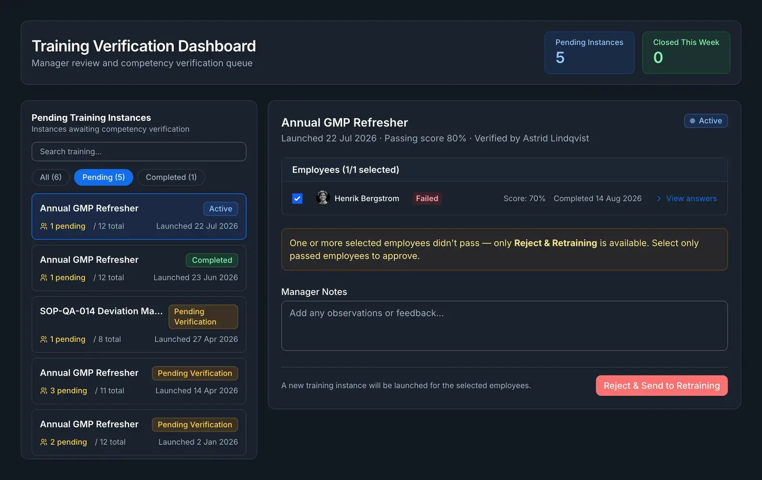Click Pending Verification badge on SOP-QA-014 card
The width and height of the screenshot is (762, 480).
pyautogui.click(x=203, y=316)
